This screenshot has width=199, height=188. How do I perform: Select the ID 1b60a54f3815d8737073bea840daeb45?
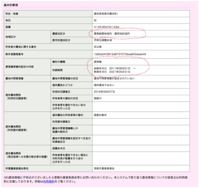point(120,54)
